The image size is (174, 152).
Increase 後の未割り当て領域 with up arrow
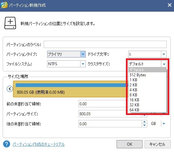(x=144, y=122)
